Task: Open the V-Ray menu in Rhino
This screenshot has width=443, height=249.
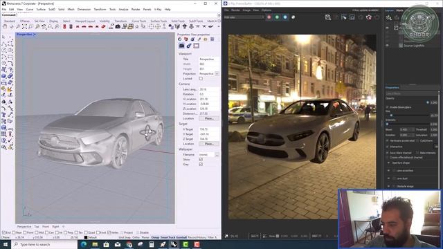Action: (158, 9)
